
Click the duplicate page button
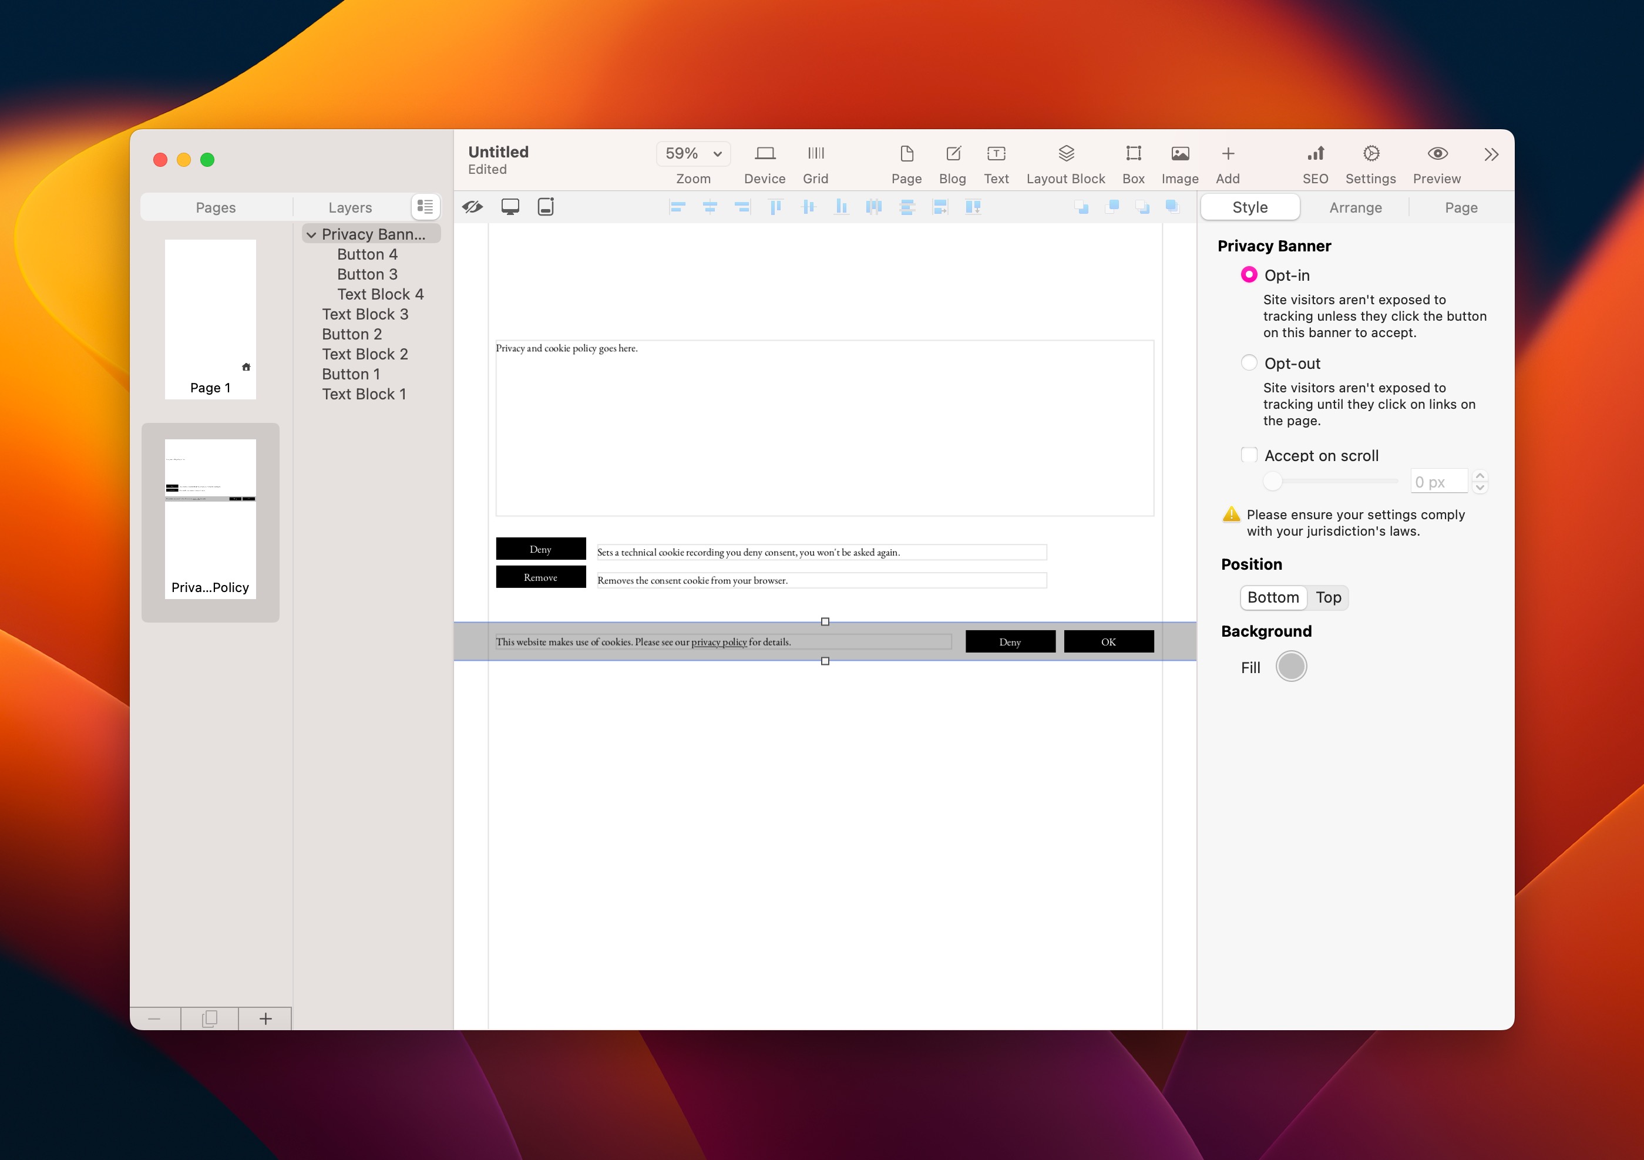tap(210, 1019)
